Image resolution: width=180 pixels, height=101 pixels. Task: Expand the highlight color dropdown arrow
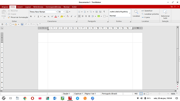pos(64,16)
